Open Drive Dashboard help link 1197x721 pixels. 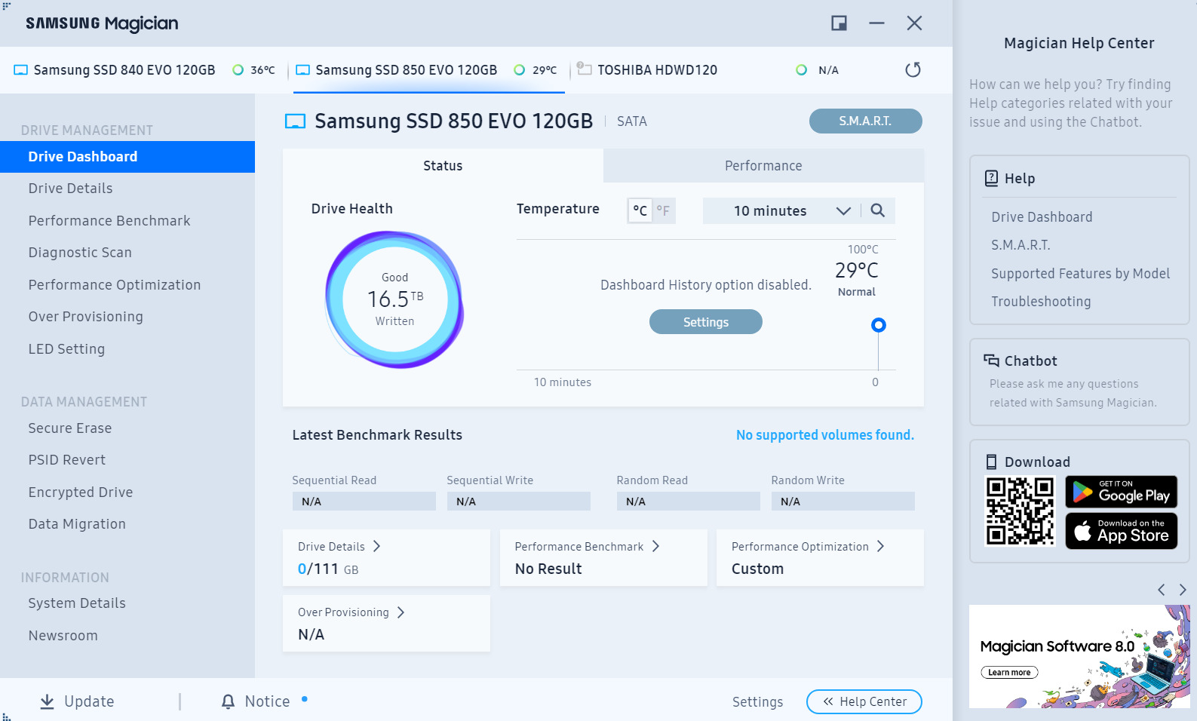point(1042,217)
